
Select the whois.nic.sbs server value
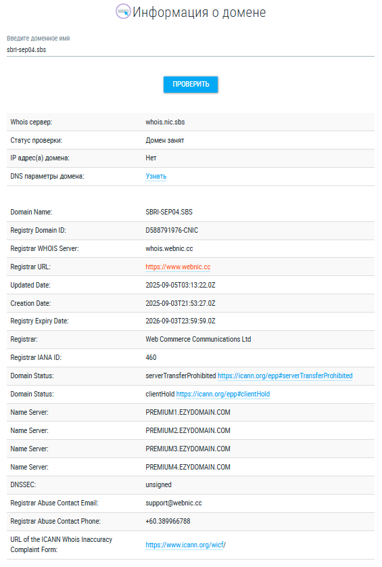(x=165, y=122)
